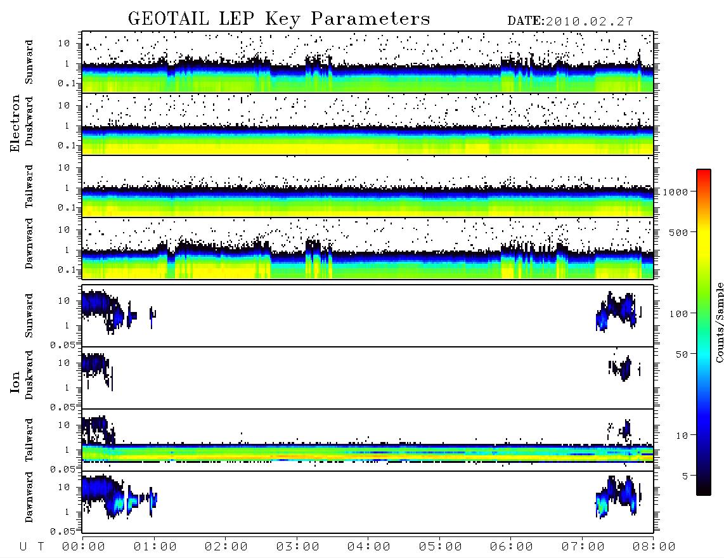The height and width of the screenshot is (558, 724).
Task: Click the Electron Sunward spectrogram panel
Action: click(x=368, y=62)
